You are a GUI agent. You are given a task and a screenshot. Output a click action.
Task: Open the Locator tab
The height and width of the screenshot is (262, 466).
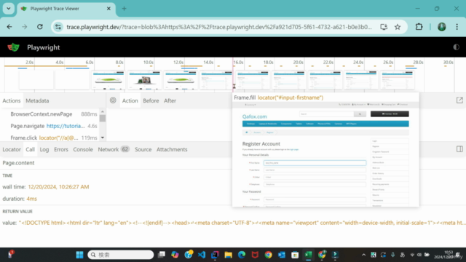click(12, 149)
